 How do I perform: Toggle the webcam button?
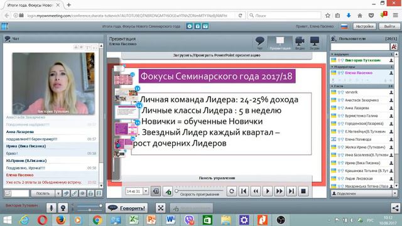63,208
